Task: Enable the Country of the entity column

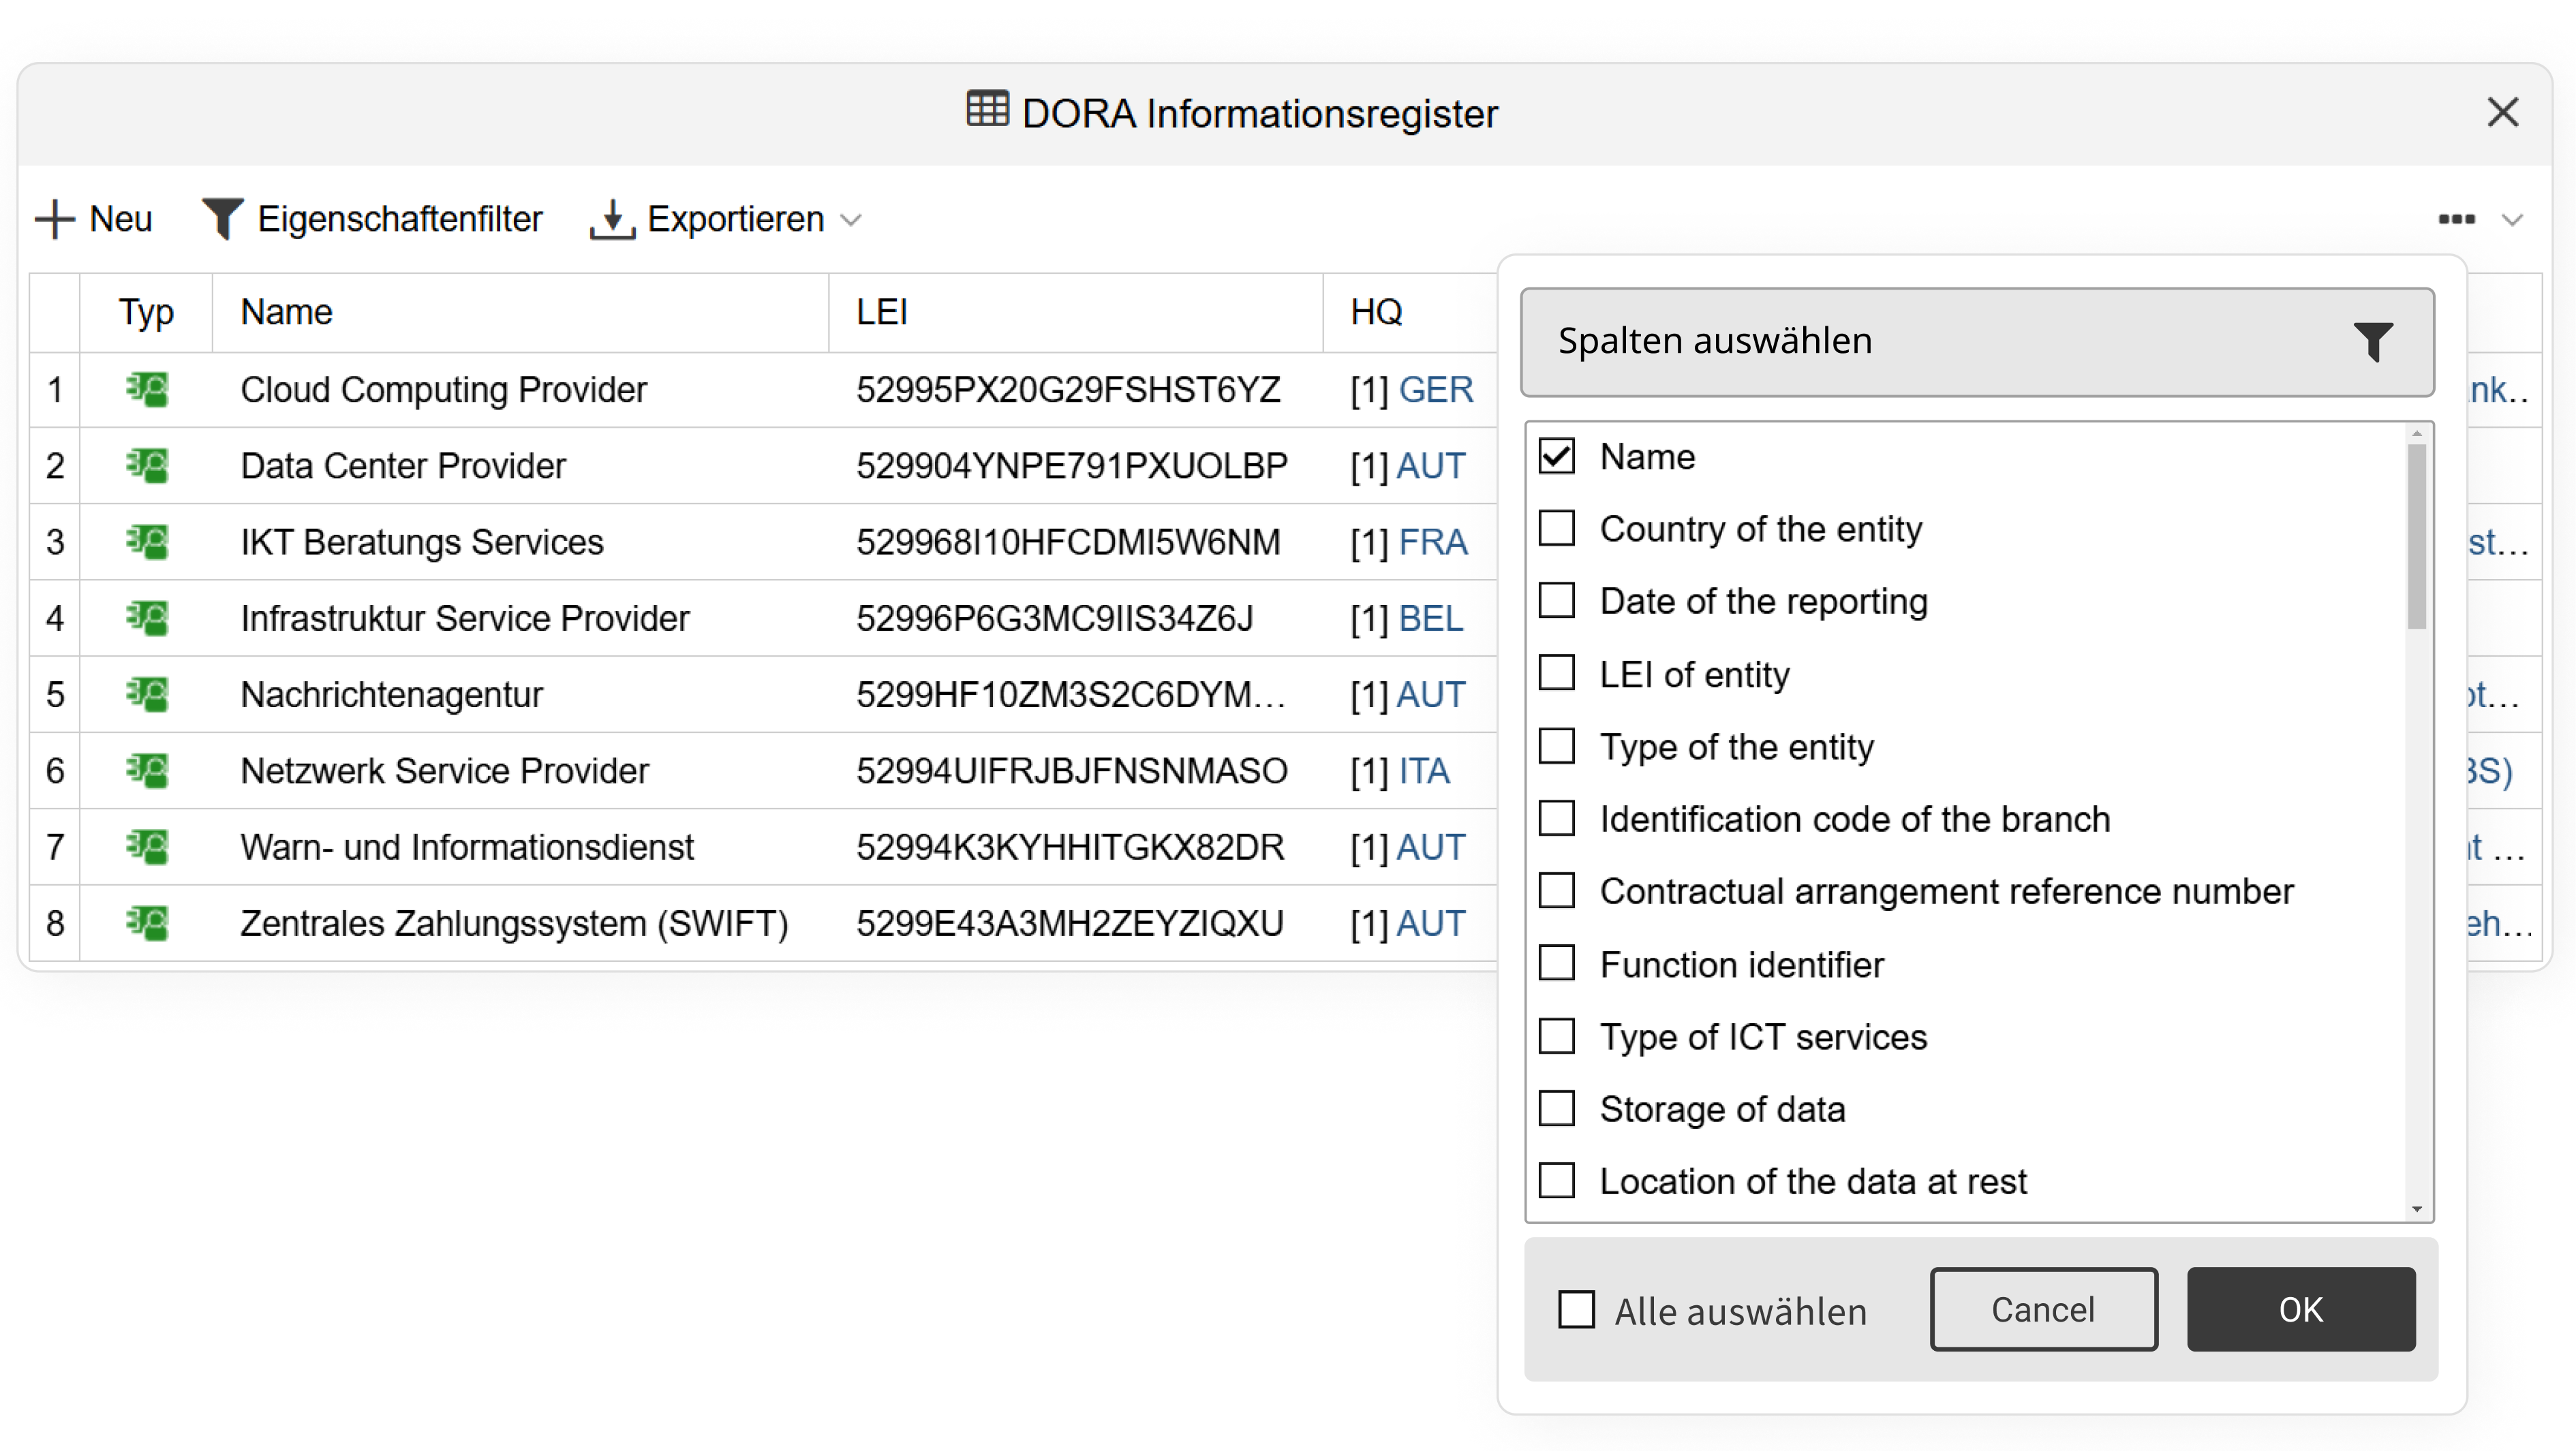Action: tap(1556, 528)
